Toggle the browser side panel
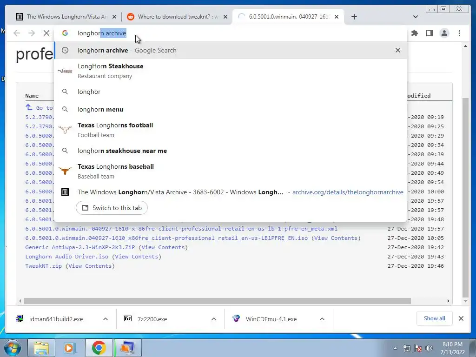This screenshot has height=357, width=476. pyautogui.click(x=429, y=33)
